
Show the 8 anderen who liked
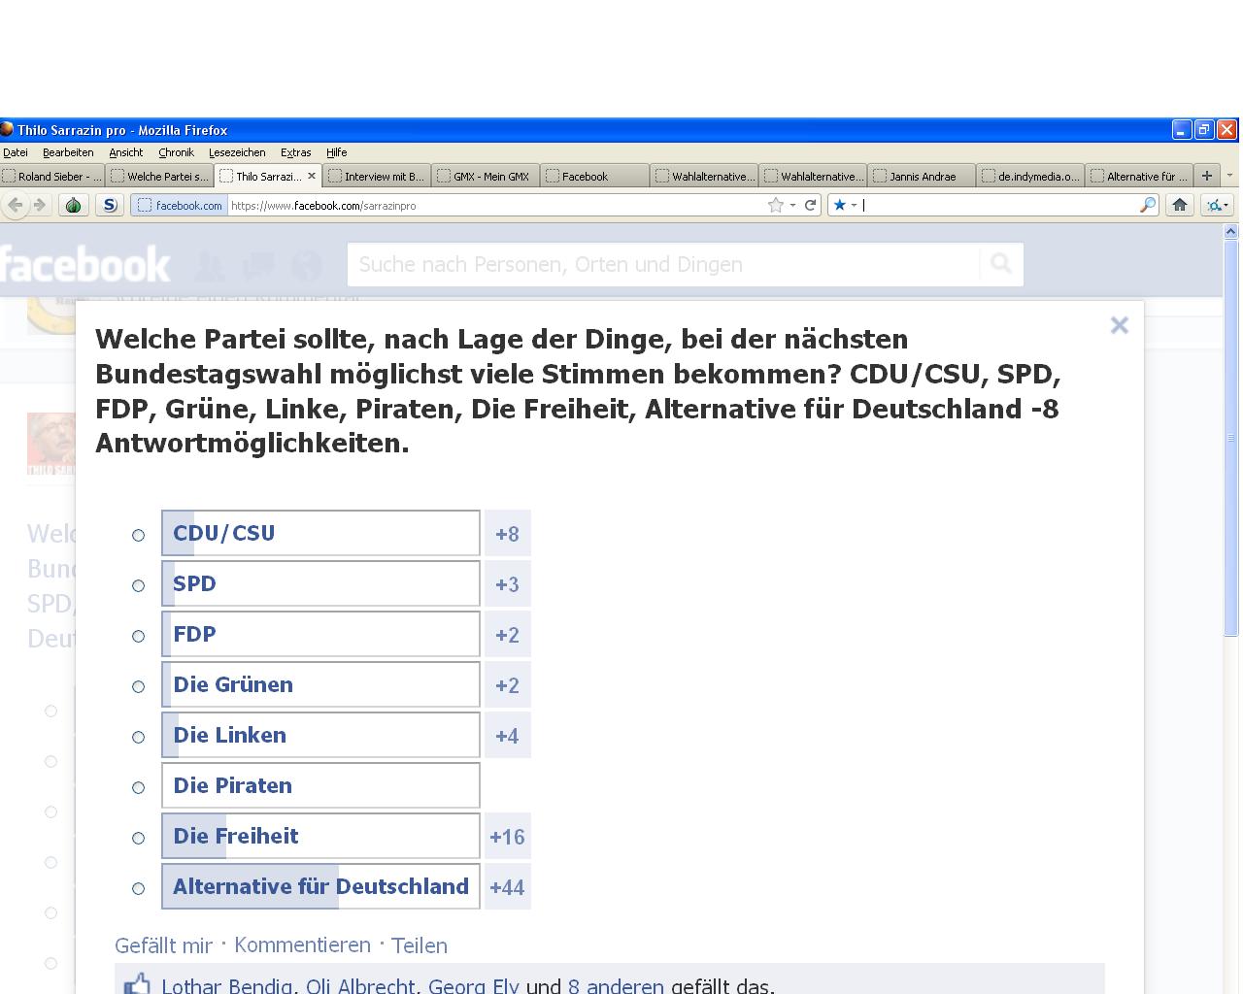tap(616, 985)
